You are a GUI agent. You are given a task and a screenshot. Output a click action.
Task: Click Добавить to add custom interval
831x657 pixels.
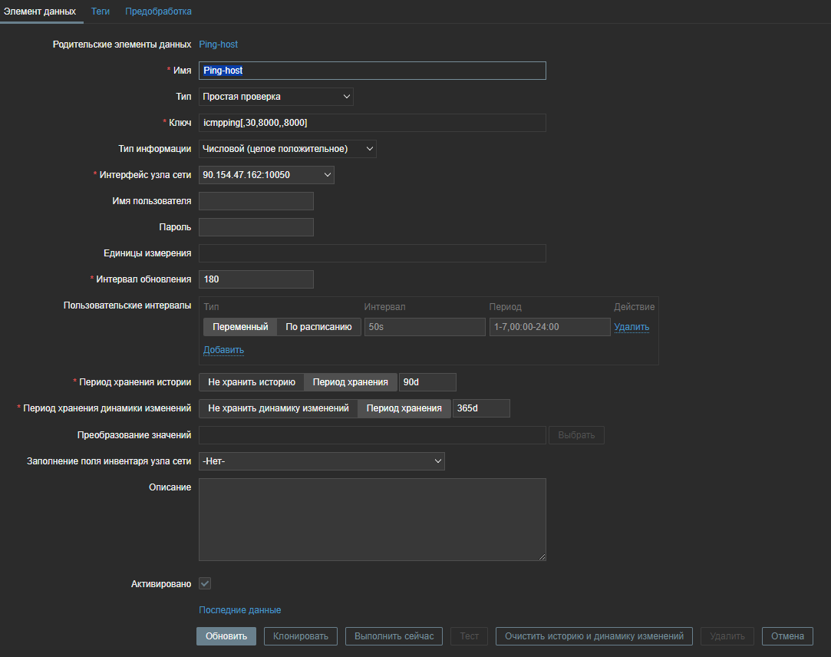223,350
